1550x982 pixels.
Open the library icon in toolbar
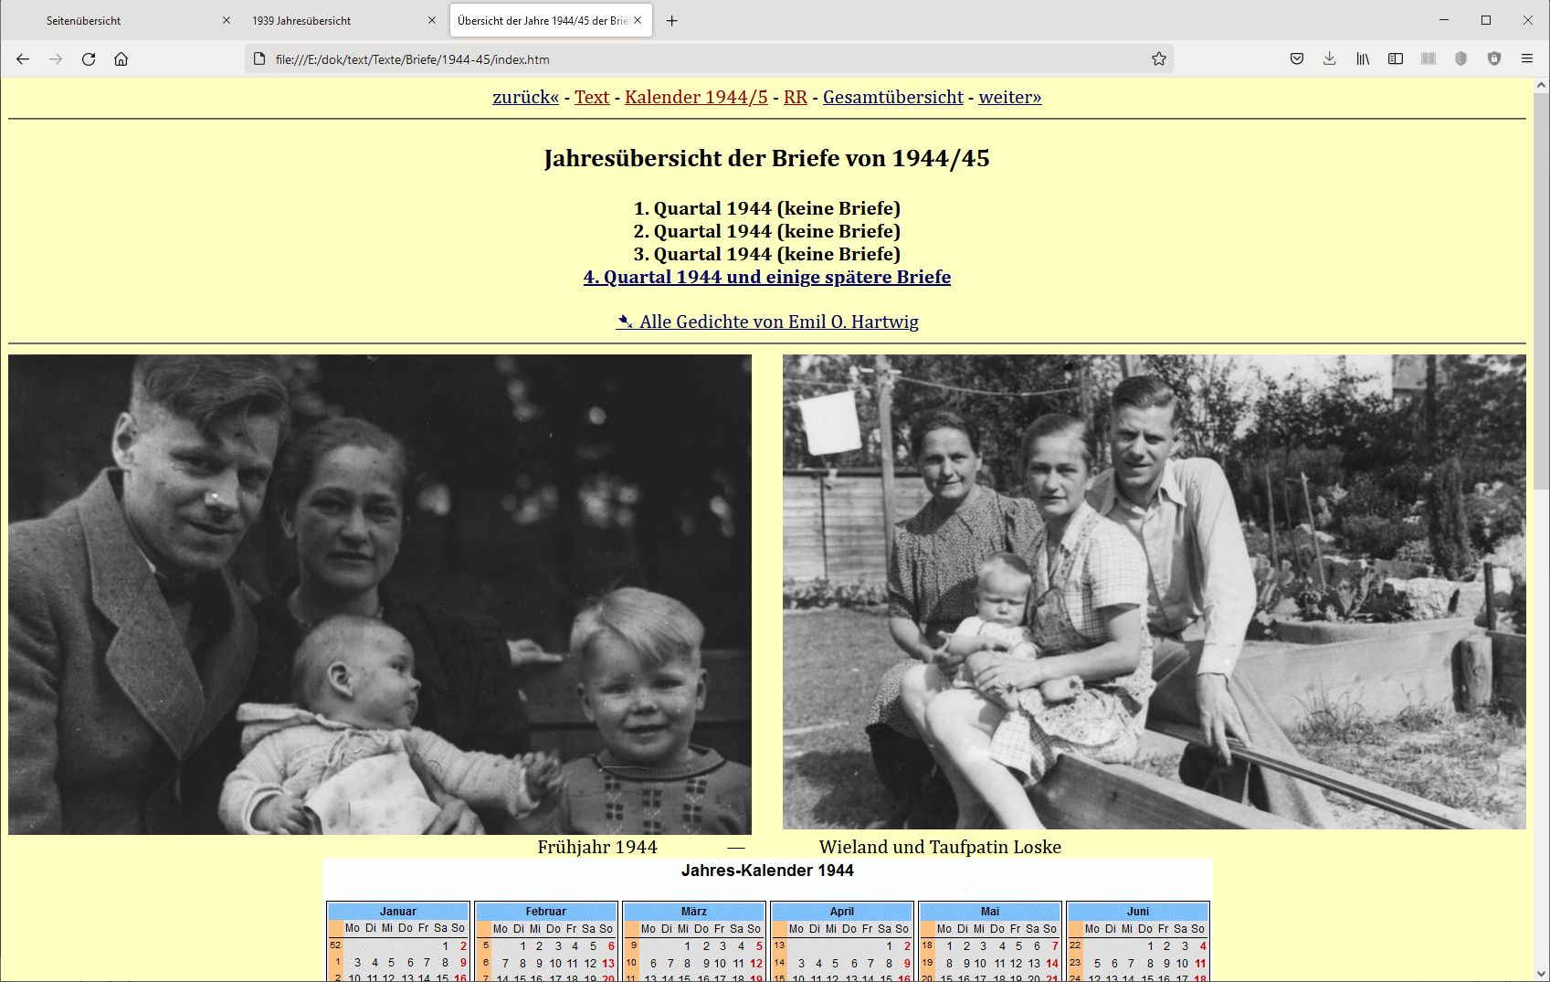click(x=1362, y=59)
